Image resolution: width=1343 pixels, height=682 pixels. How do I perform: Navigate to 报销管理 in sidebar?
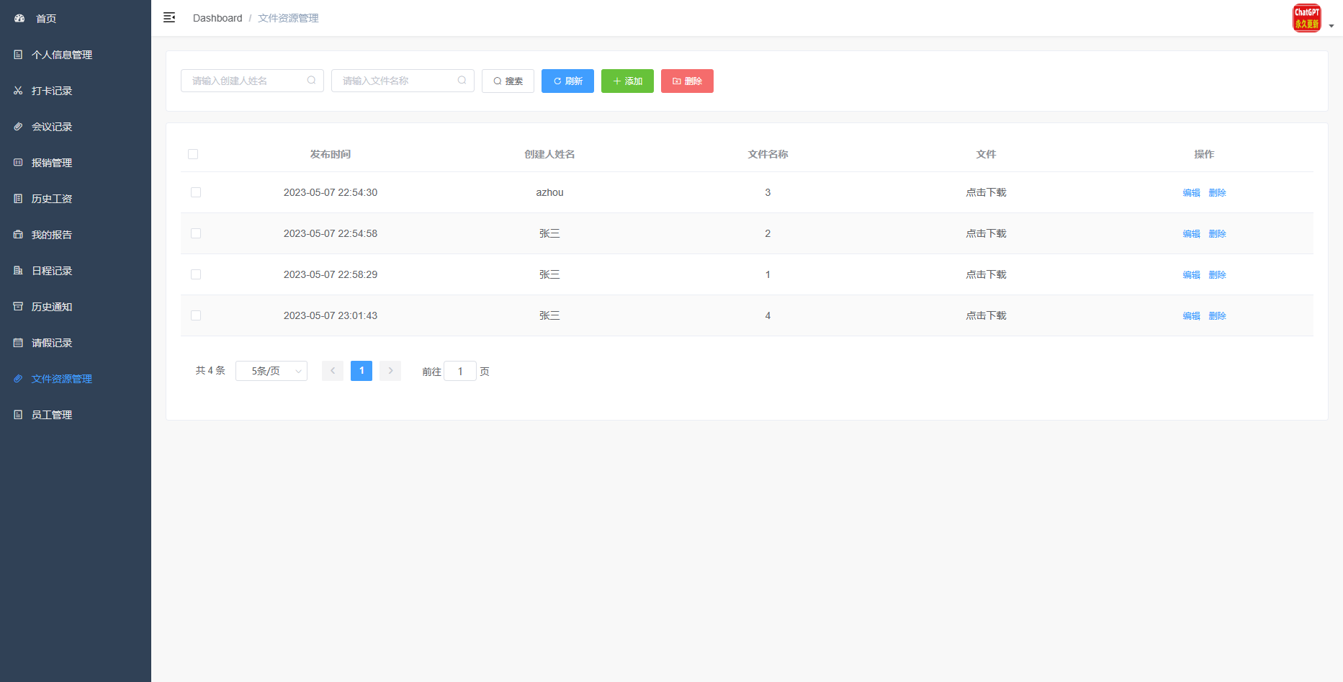pyautogui.click(x=52, y=163)
